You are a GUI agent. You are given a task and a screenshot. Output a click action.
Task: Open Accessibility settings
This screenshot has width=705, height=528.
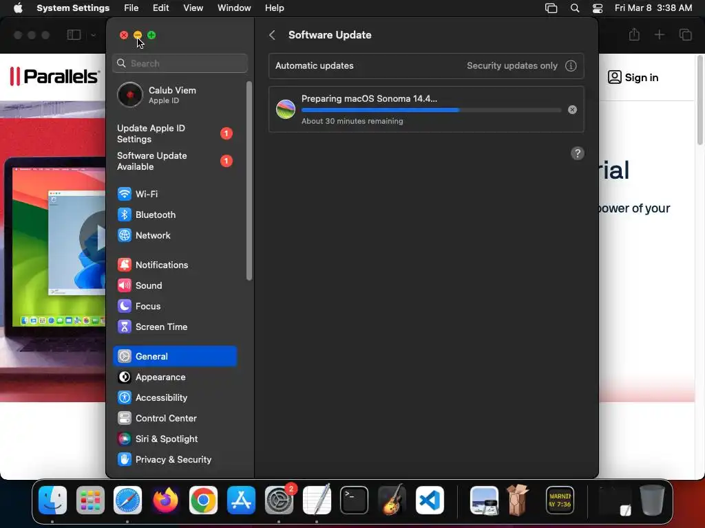[x=175, y=398]
